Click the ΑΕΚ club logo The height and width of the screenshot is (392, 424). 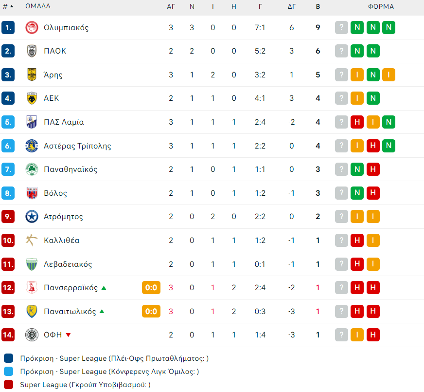(x=32, y=98)
